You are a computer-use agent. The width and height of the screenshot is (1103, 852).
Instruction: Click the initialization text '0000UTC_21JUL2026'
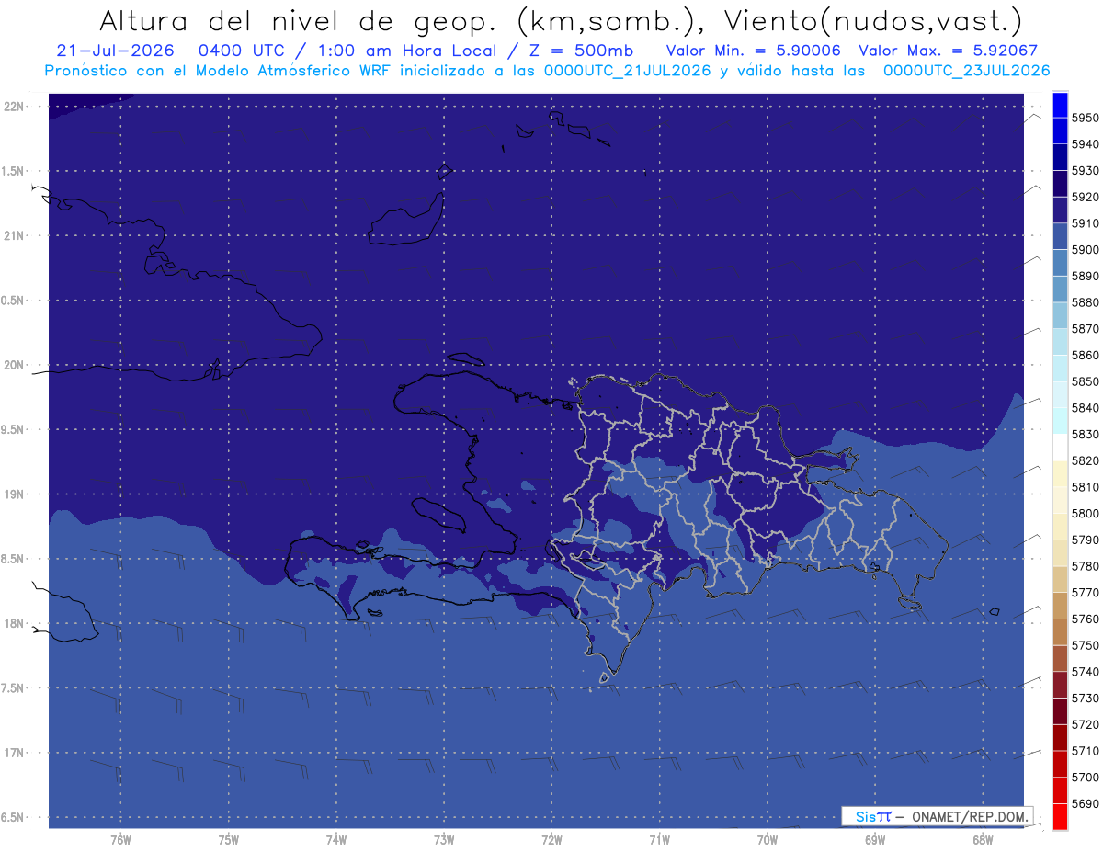point(627,70)
